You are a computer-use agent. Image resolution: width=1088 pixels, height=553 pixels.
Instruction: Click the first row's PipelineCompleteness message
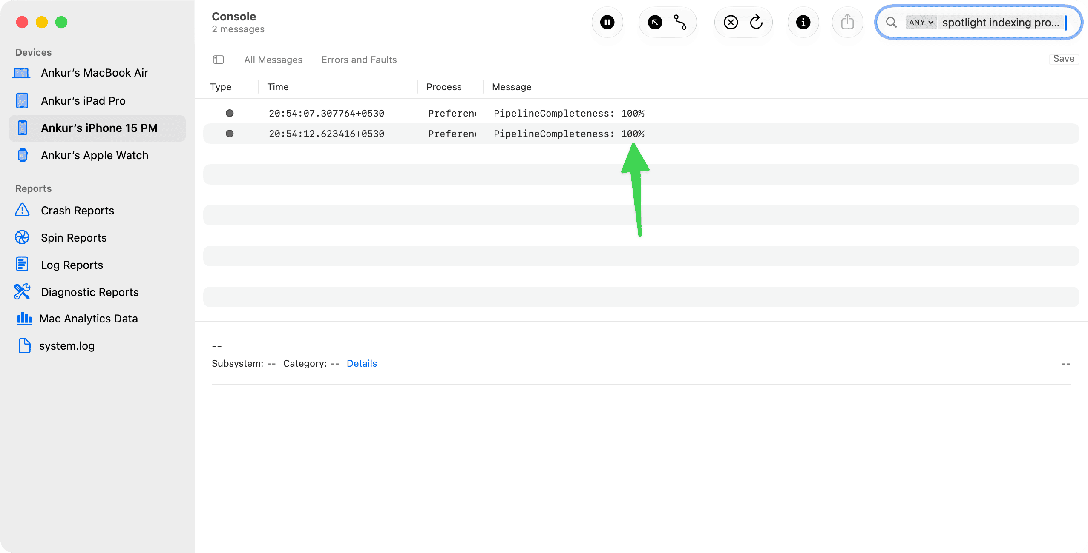[569, 114]
